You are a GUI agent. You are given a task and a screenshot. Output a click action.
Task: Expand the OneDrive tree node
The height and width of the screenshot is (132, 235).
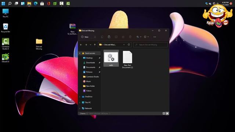pyautogui.click(x=80, y=97)
